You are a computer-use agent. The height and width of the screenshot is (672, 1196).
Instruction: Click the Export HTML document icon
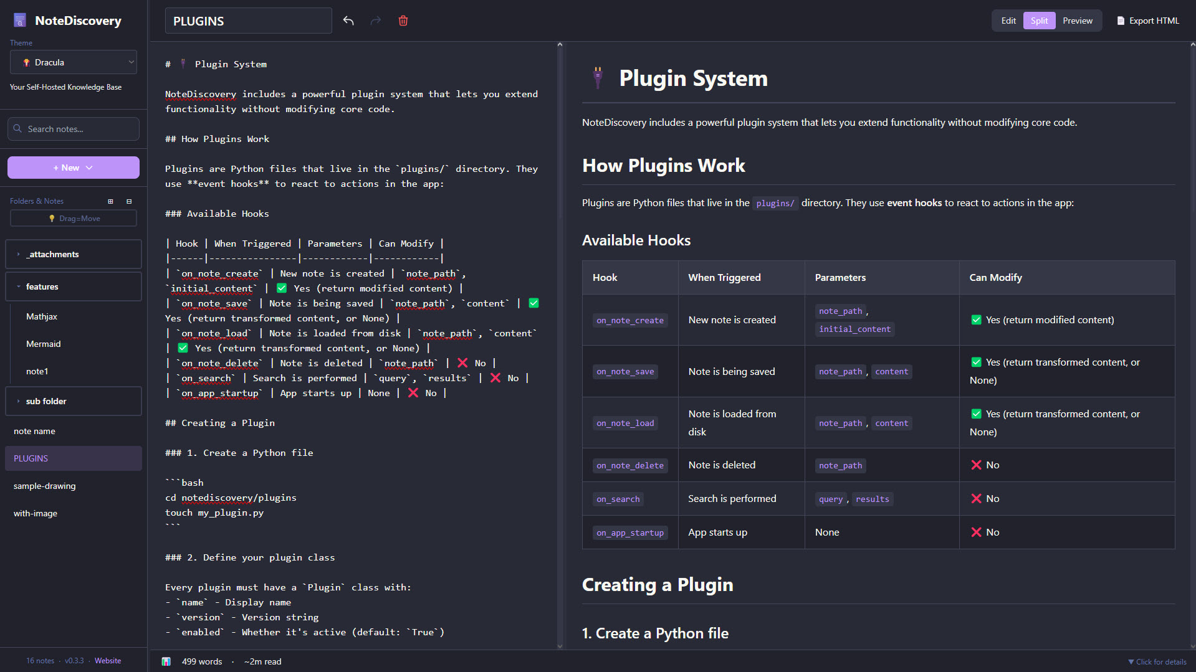[1121, 21]
